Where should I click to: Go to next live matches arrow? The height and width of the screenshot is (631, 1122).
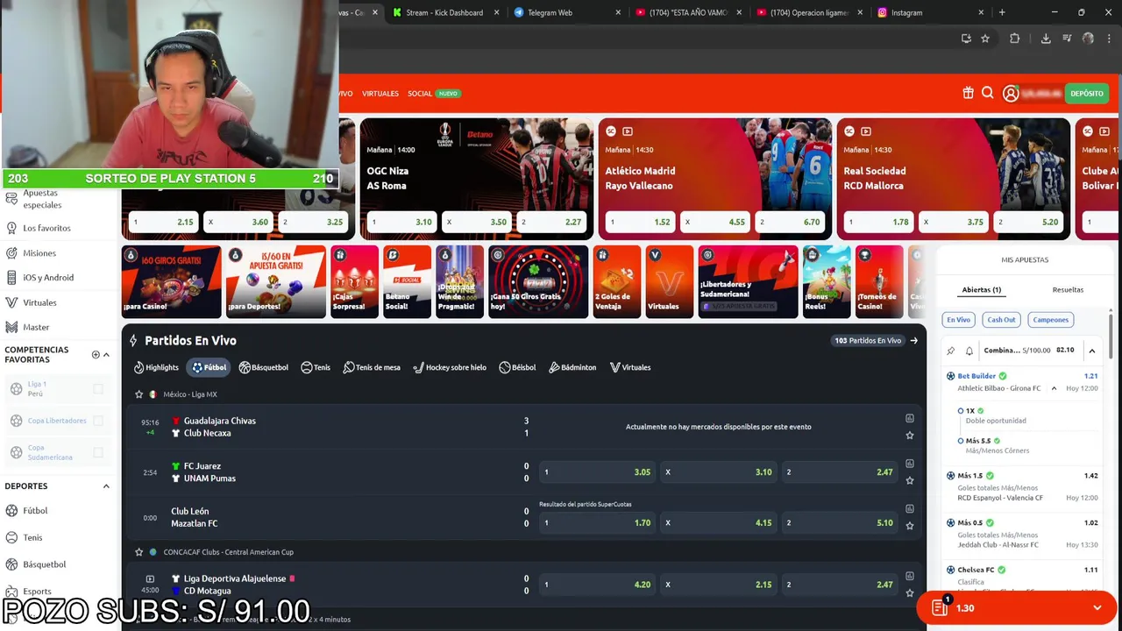914,341
